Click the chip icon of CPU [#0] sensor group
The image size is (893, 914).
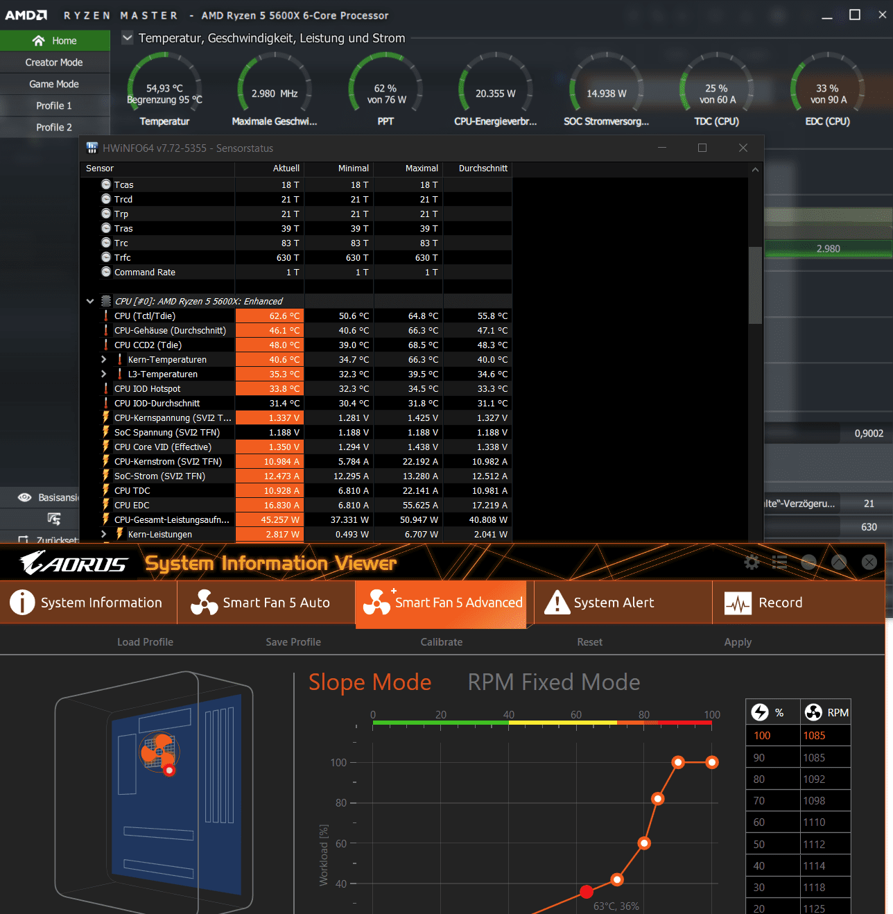[106, 301]
